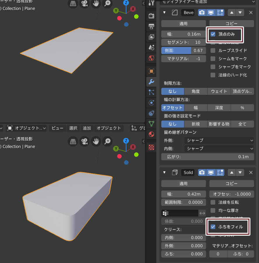Viewport: 259px width, 263px height.
Task: Remove the Solidify modifier with its X
Action: click(x=251, y=173)
